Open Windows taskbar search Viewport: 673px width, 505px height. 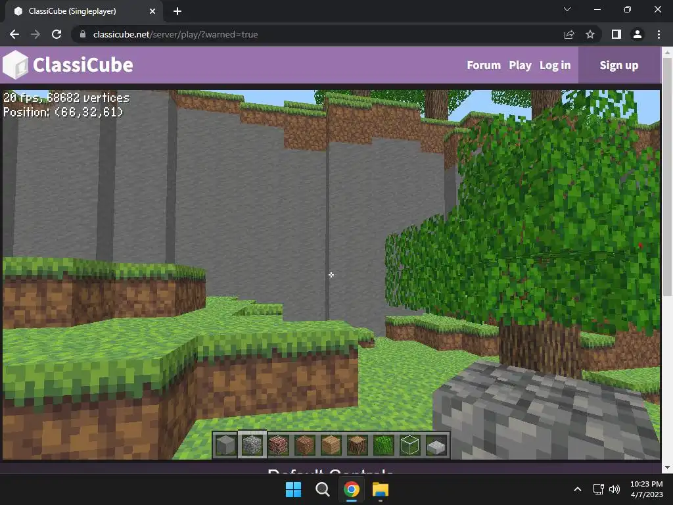322,489
